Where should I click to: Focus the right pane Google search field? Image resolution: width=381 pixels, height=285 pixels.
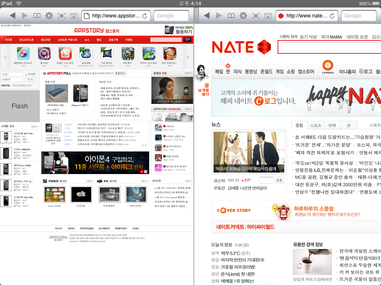coord(359,16)
